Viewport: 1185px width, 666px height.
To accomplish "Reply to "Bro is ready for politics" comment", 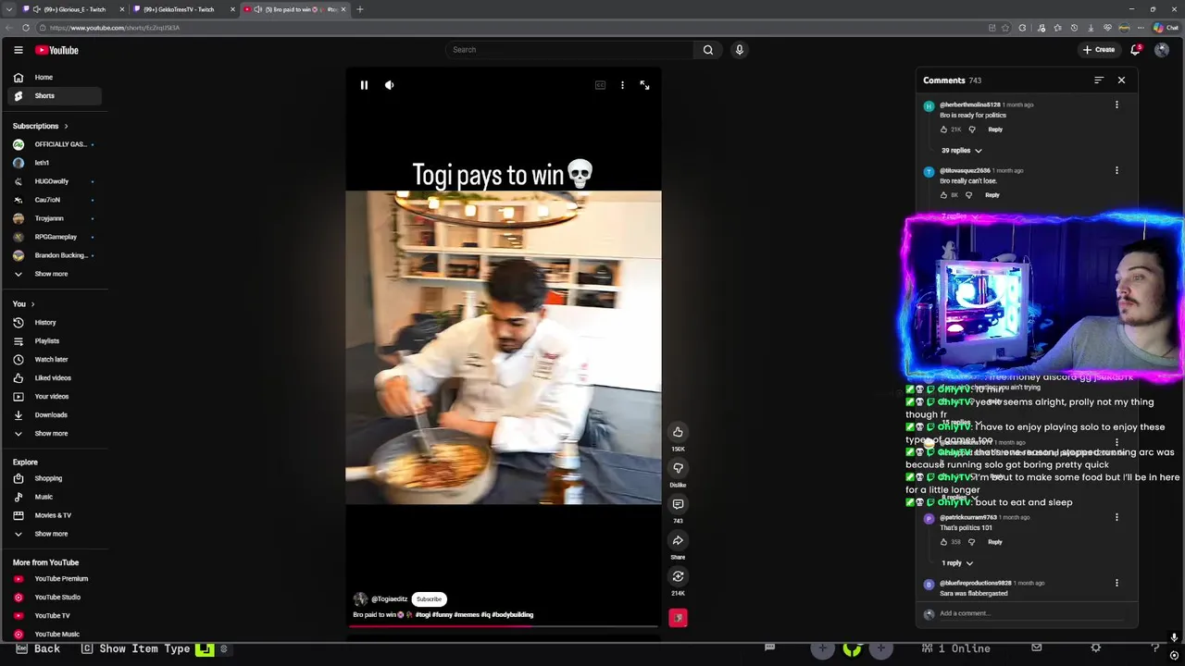I will 995,129.
